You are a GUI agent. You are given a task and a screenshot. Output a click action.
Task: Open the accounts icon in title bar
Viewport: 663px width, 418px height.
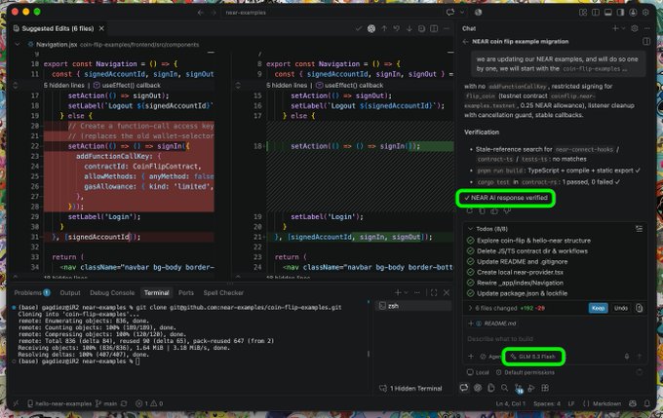coord(633,13)
